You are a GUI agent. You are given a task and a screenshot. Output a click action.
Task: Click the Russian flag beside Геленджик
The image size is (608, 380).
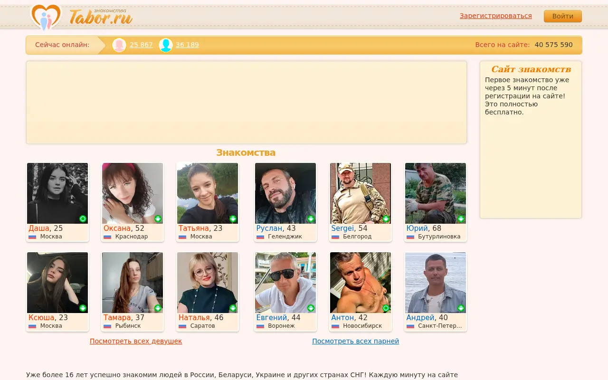[260, 237]
